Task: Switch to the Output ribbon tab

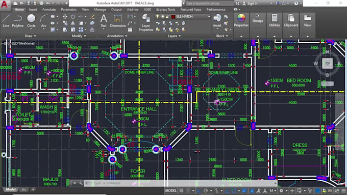Action: [x=116, y=10]
